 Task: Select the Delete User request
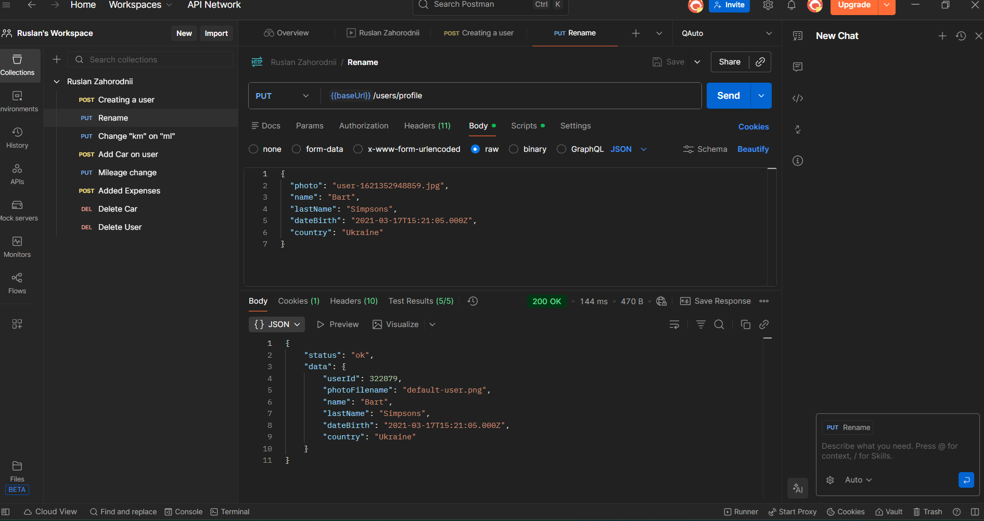click(x=120, y=227)
